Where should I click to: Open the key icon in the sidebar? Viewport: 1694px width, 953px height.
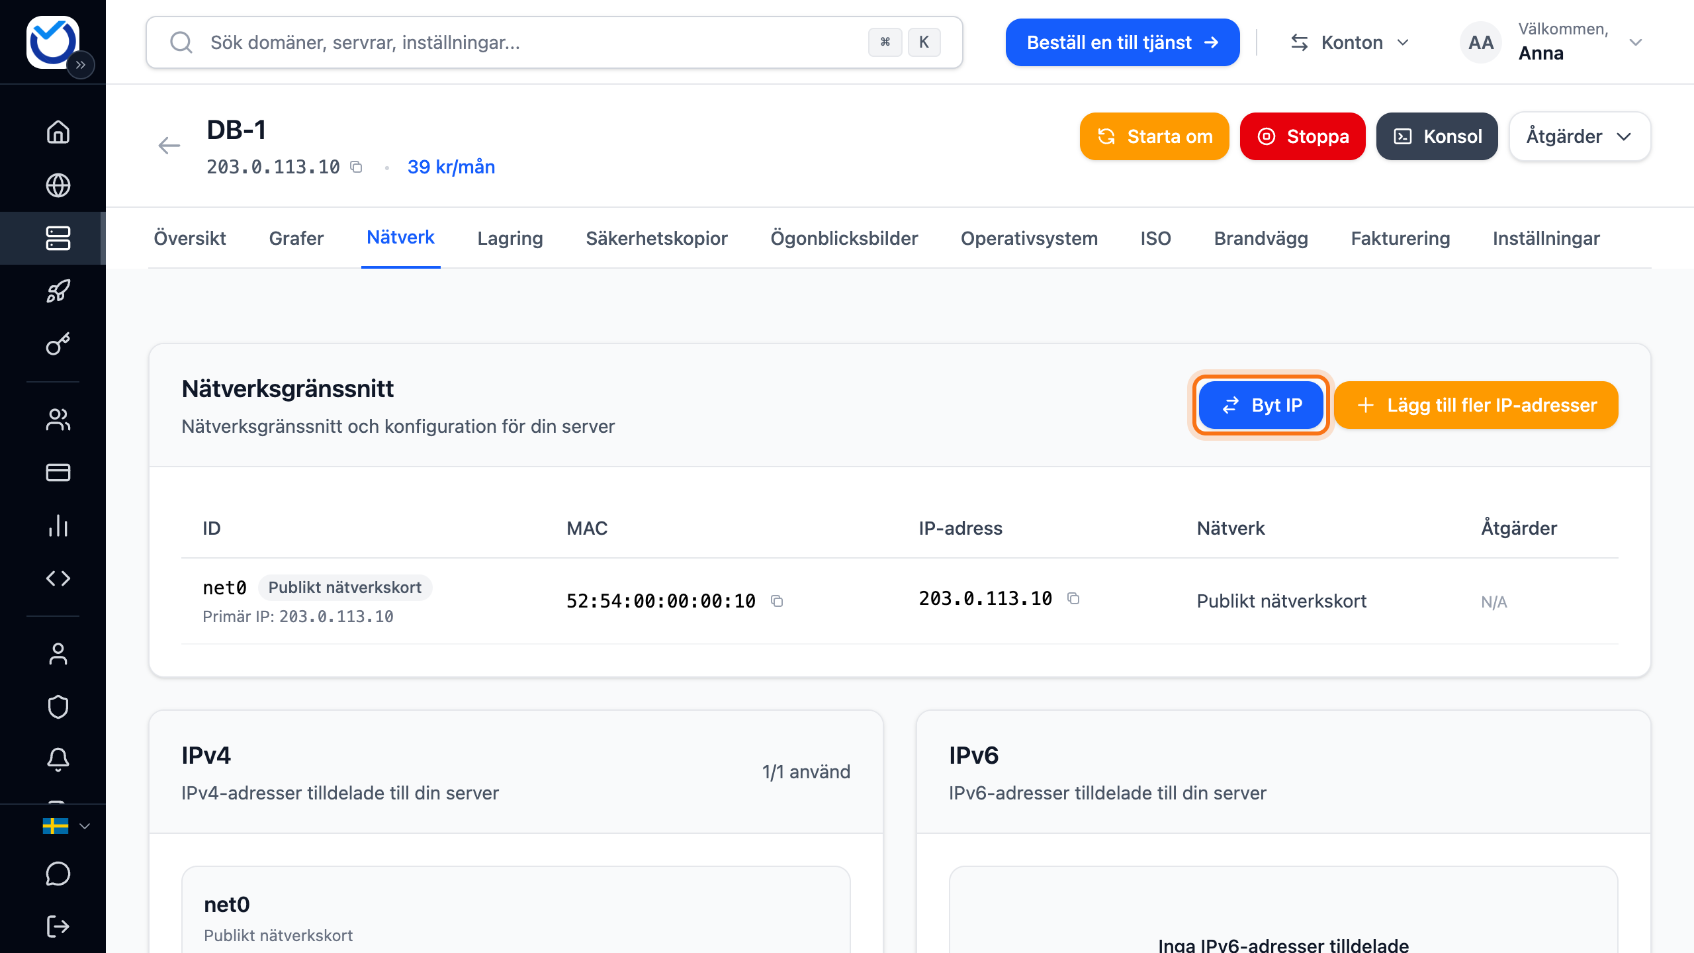click(x=58, y=344)
